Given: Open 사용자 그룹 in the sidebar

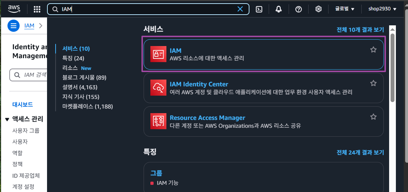Looking at the screenshot, I should (26, 131).
